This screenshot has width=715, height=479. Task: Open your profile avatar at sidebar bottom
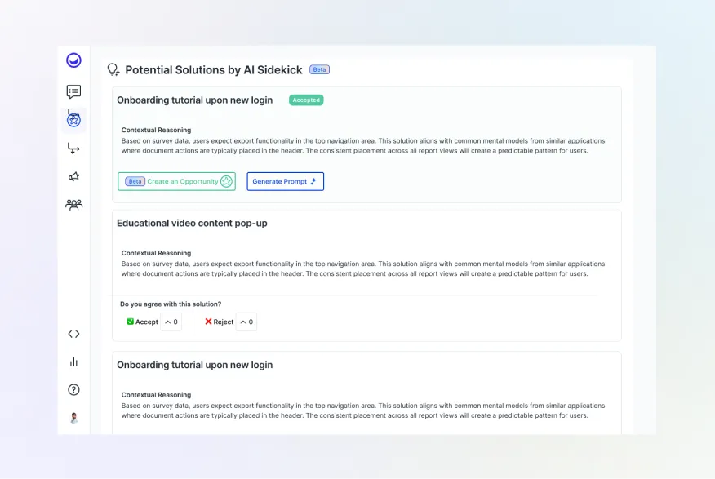73,417
